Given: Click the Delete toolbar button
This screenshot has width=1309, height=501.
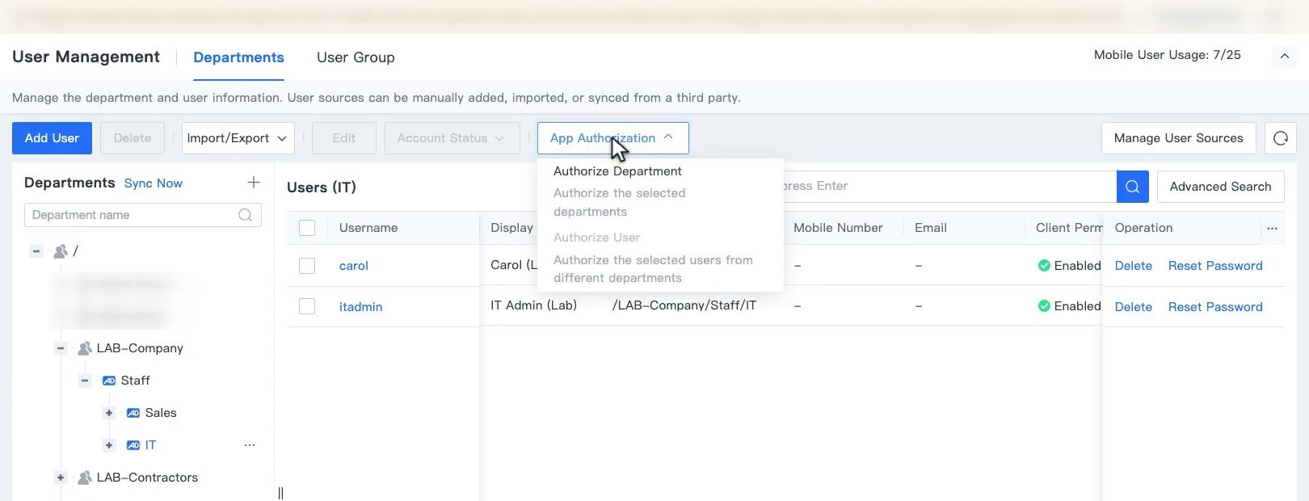Looking at the screenshot, I should [133, 138].
